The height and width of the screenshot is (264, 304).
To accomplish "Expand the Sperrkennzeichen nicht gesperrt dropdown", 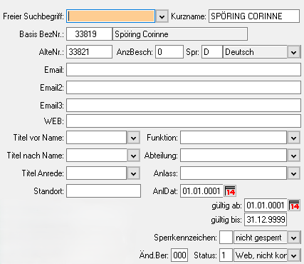I will pyautogui.click(x=293, y=238).
